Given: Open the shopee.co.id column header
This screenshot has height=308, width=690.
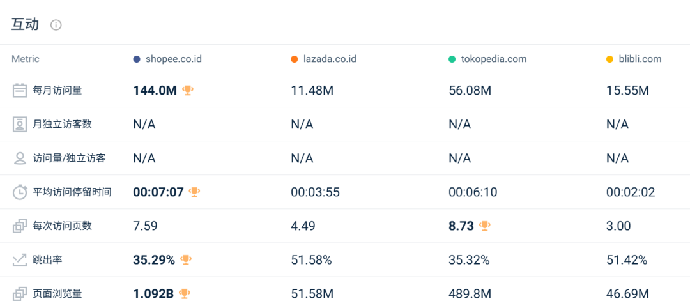Looking at the screenshot, I should tap(173, 59).
